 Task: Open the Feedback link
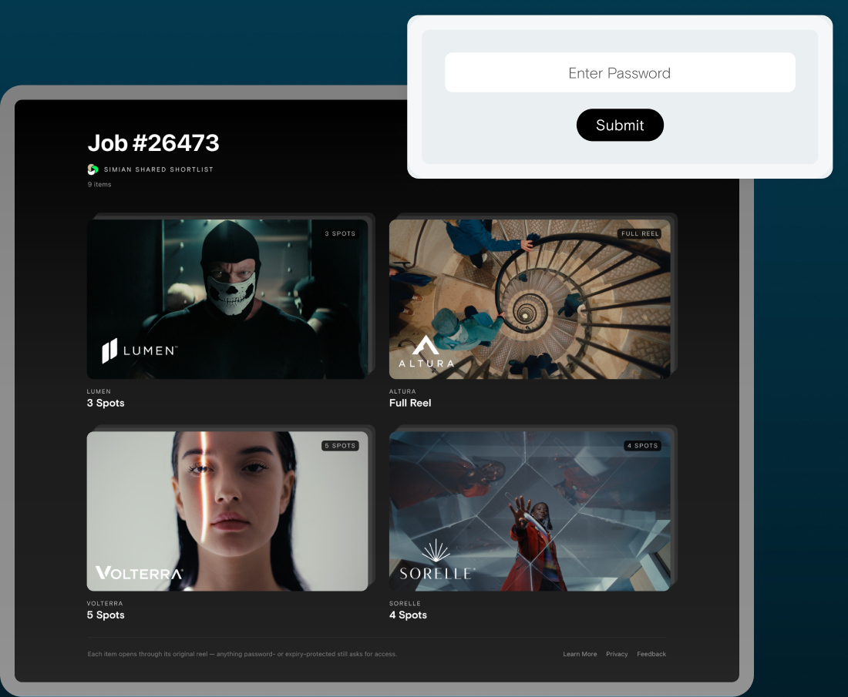[651, 654]
